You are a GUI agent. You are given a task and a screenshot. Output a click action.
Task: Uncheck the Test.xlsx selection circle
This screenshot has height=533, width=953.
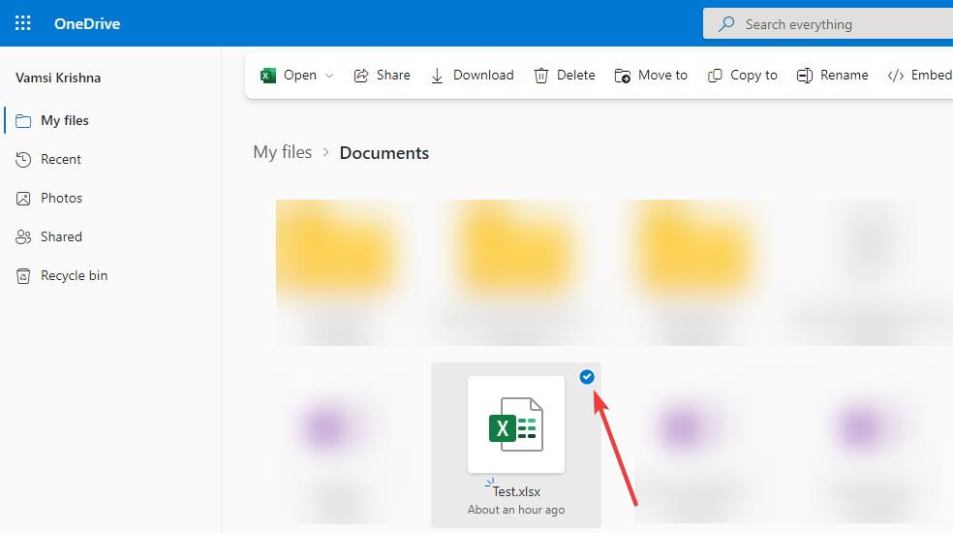point(587,378)
